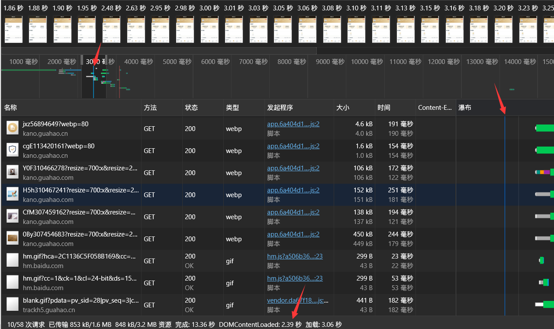Click the 瀑布 waterfall column header
The image size is (554, 329).
(465, 108)
